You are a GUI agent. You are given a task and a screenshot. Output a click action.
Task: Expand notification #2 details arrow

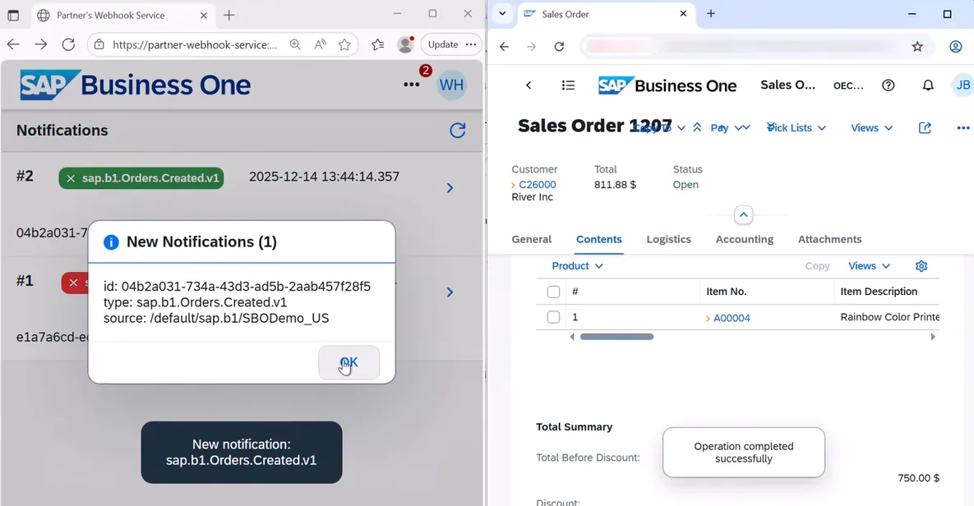pos(450,188)
